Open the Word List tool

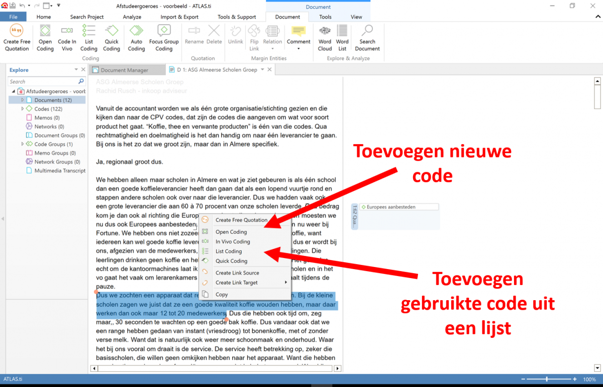point(342,39)
